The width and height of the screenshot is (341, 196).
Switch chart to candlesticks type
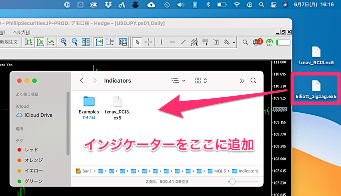click(x=40, y=42)
